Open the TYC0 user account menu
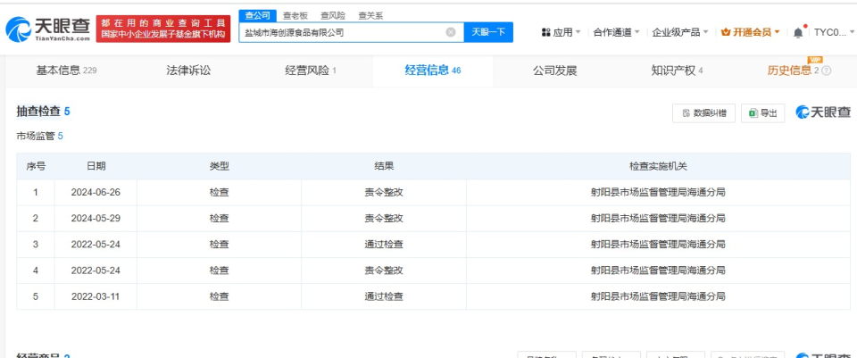857x358 pixels. 831,32
